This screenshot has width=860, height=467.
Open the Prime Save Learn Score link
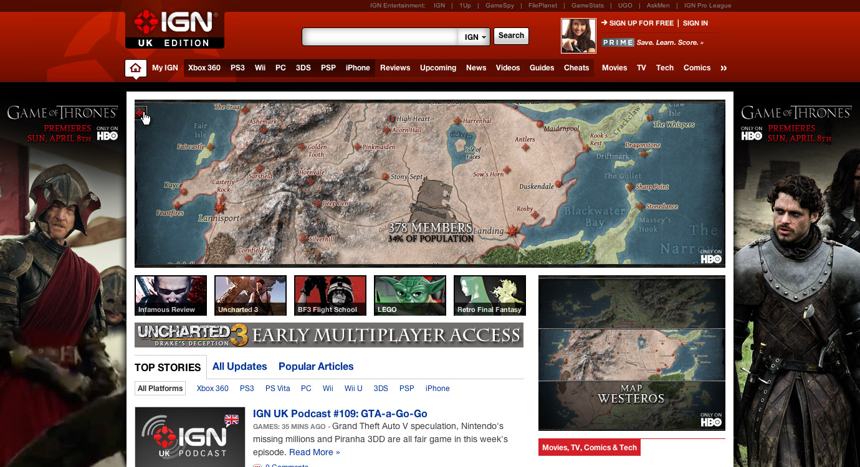click(x=652, y=42)
